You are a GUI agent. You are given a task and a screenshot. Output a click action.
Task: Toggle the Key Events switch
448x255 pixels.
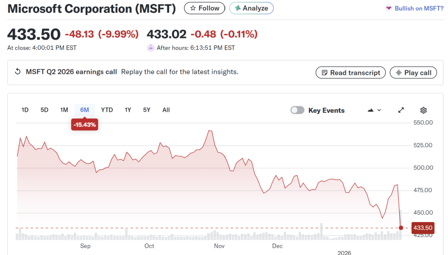click(297, 110)
